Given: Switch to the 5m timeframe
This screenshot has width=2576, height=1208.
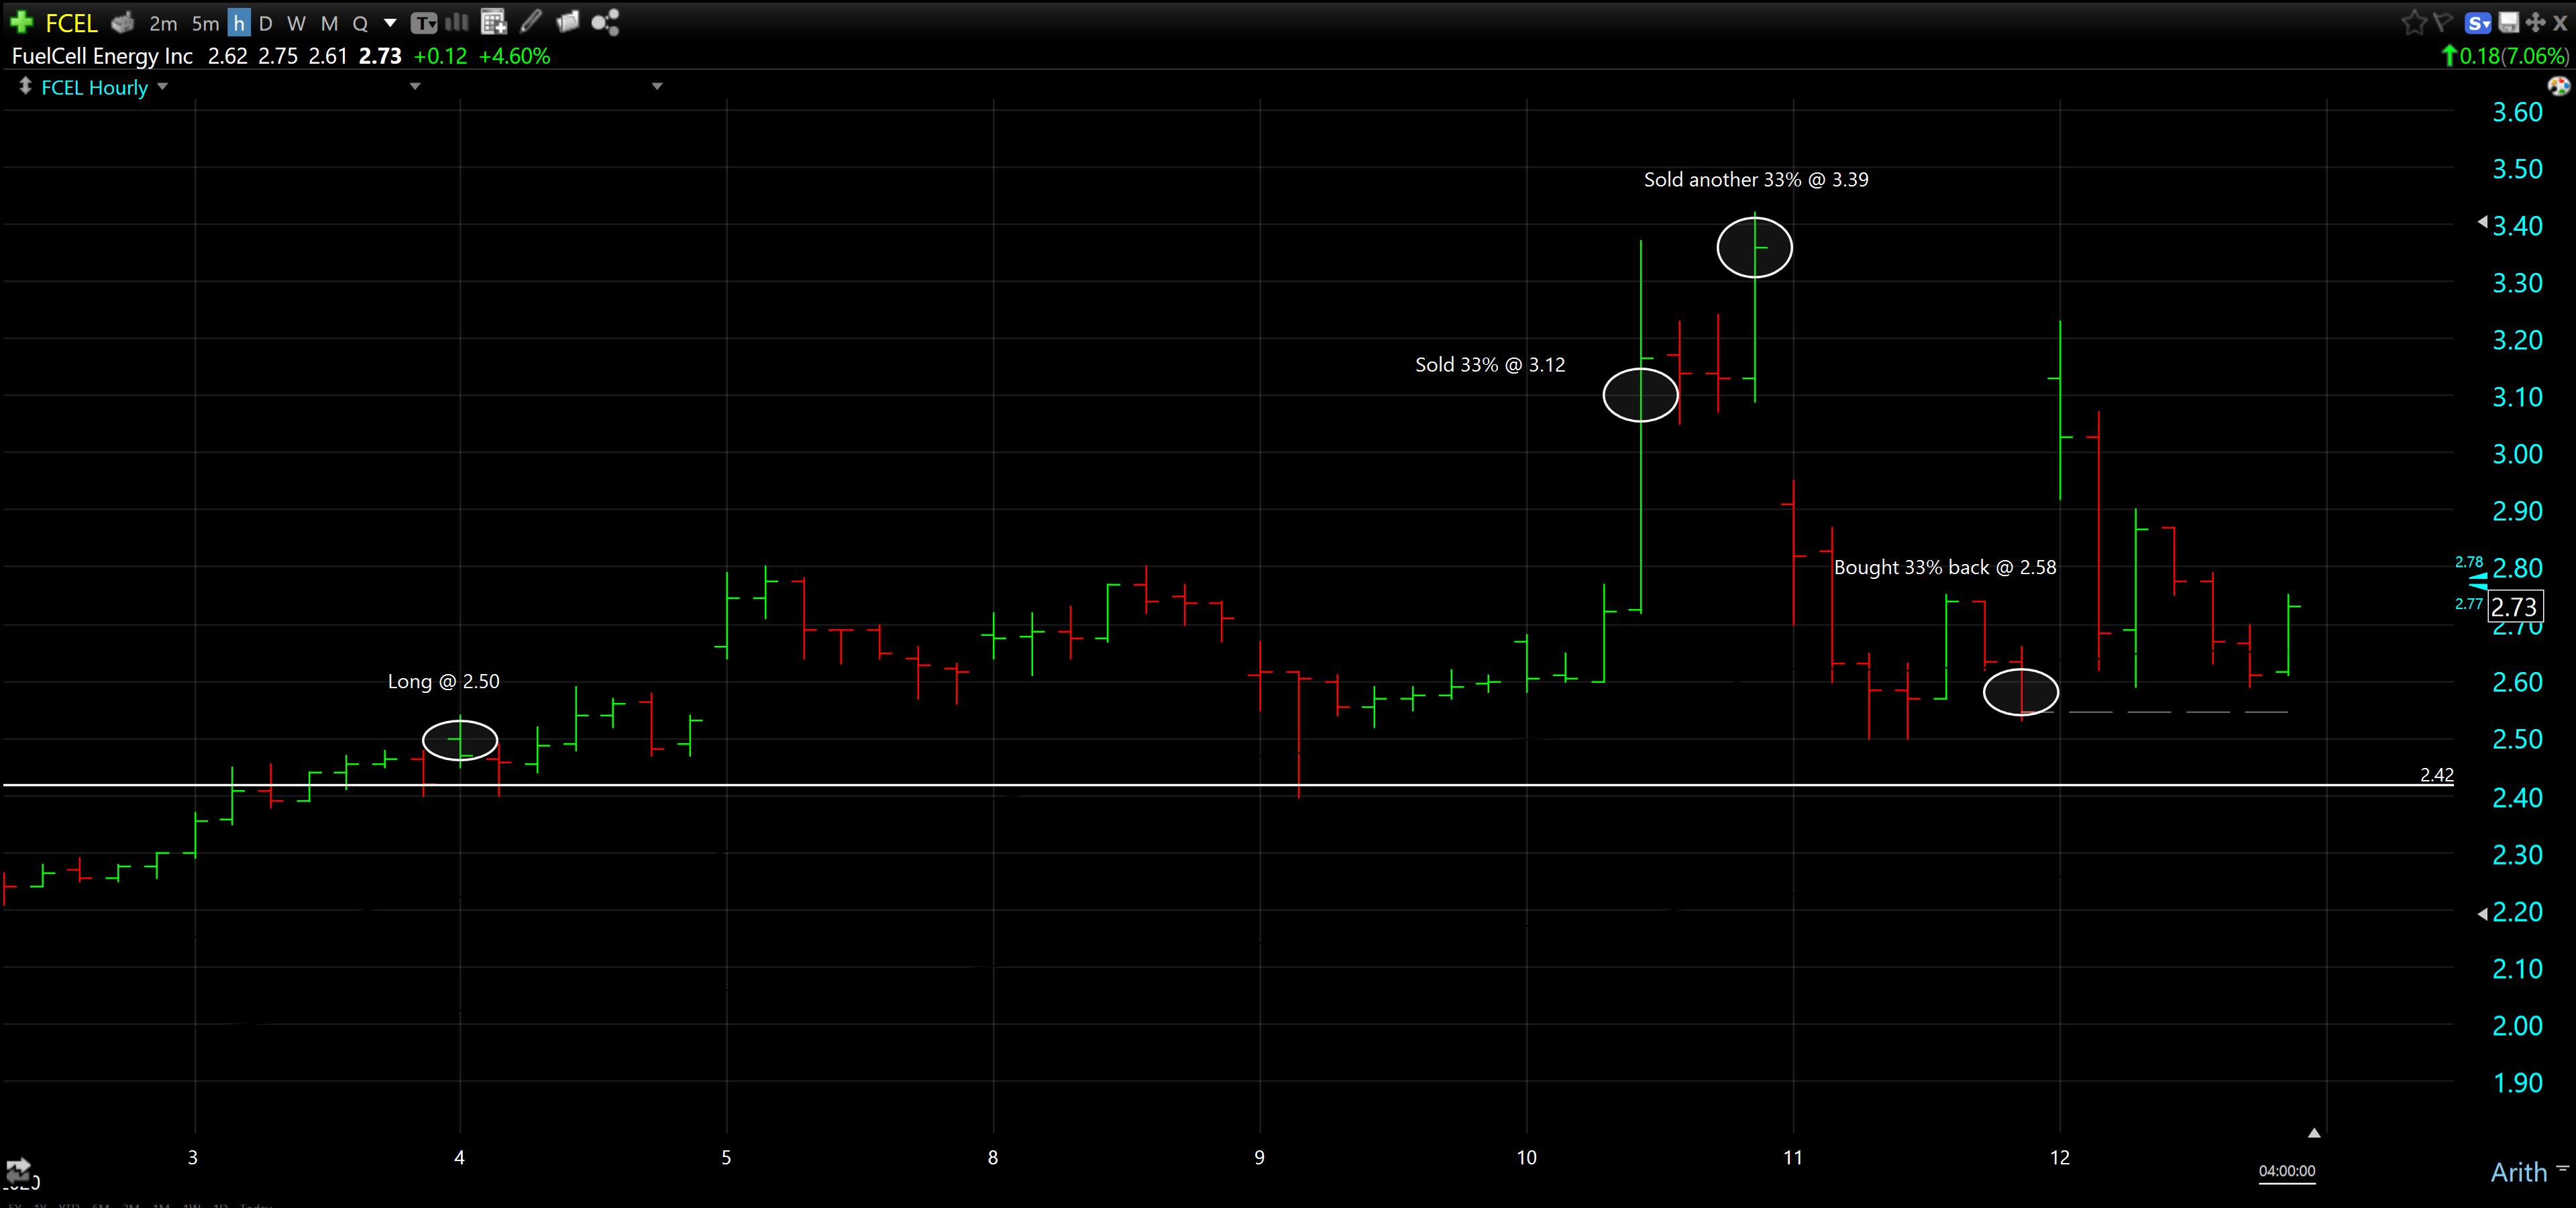Looking at the screenshot, I should pyautogui.click(x=205, y=23).
